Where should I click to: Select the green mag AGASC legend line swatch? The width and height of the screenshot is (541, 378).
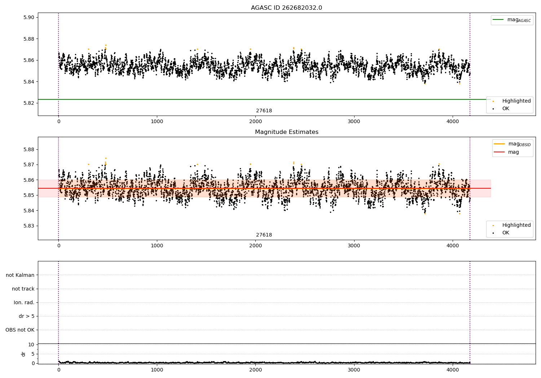[498, 19]
